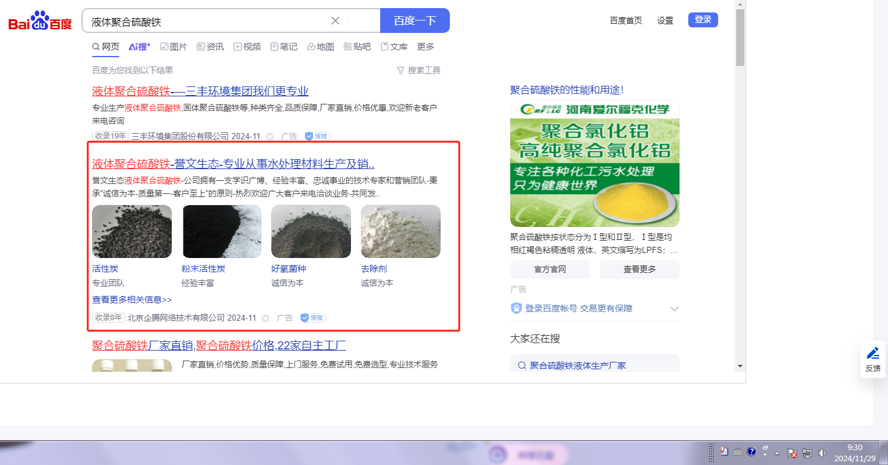
Task: Open the 更多 tab menu
Action: point(426,47)
